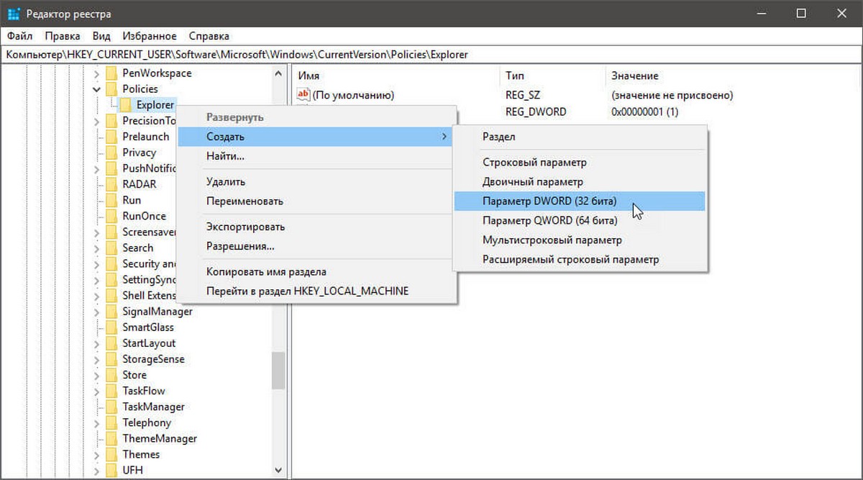Viewport: 863px width, 480px height.
Task: Click the SmartGlass folder icon
Action: [x=111, y=327]
